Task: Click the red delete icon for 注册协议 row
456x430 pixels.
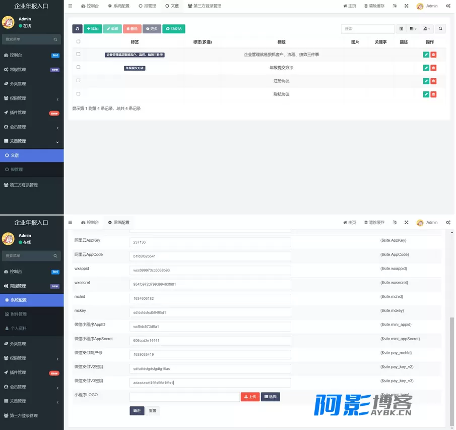Action: (433, 81)
